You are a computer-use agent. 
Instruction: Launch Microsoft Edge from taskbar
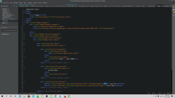click(20, 96)
